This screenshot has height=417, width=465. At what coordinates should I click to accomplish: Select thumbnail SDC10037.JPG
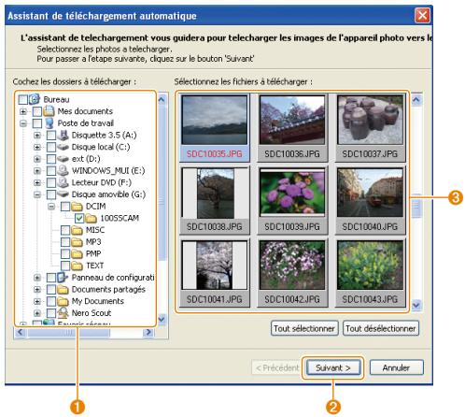click(x=370, y=128)
